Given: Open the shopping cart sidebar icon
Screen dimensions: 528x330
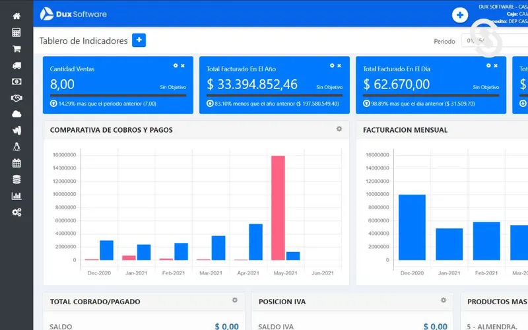Looking at the screenshot, I should pyautogui.click(x=16, y=49).
